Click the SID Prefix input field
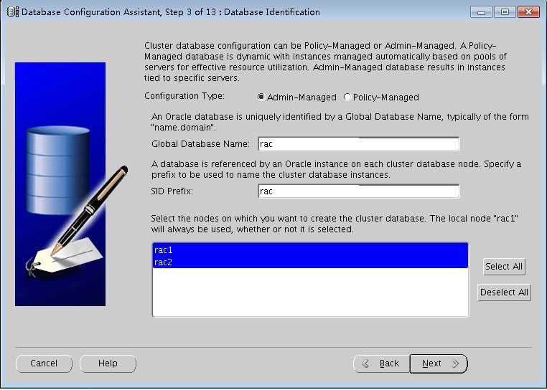The height and width of the screenshot is (390, 547). 359,191
